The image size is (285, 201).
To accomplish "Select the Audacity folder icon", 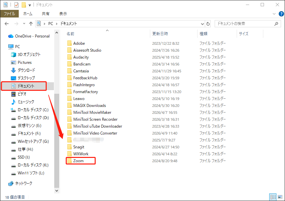I will point(69,57).
